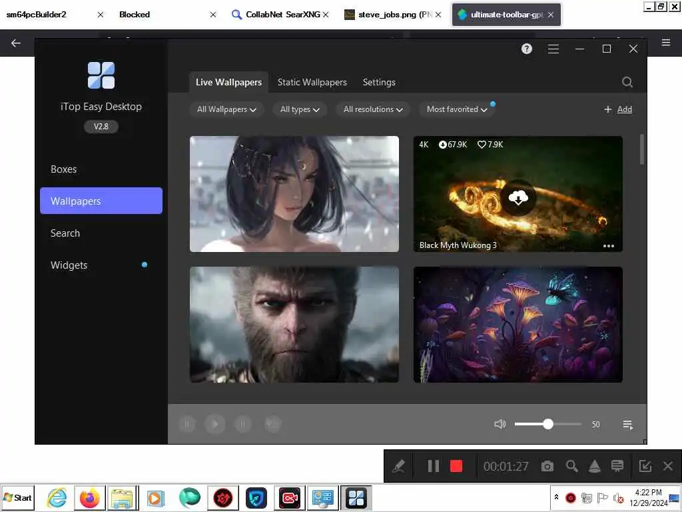The image size is (682, 512).
Task: Open the wallpaper playlist icon
Action: point(627,425)
